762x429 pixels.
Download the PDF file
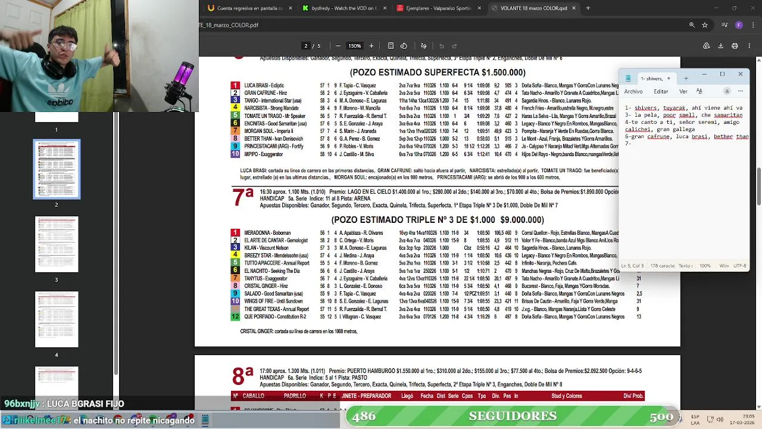click(x=720, y=46)
